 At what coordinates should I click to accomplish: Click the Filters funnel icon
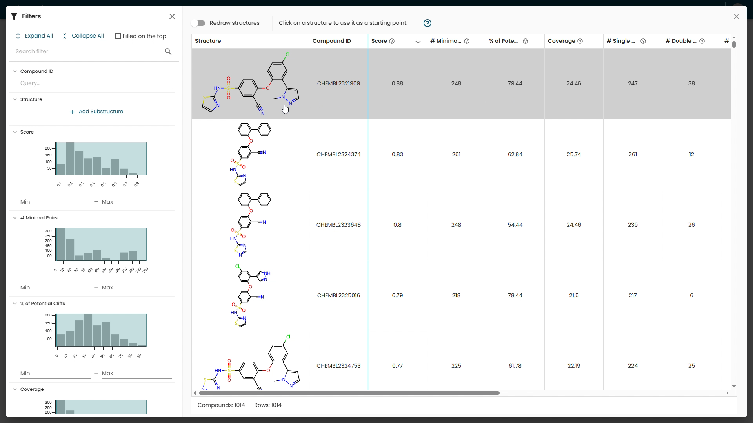click(x=14, y=16)
